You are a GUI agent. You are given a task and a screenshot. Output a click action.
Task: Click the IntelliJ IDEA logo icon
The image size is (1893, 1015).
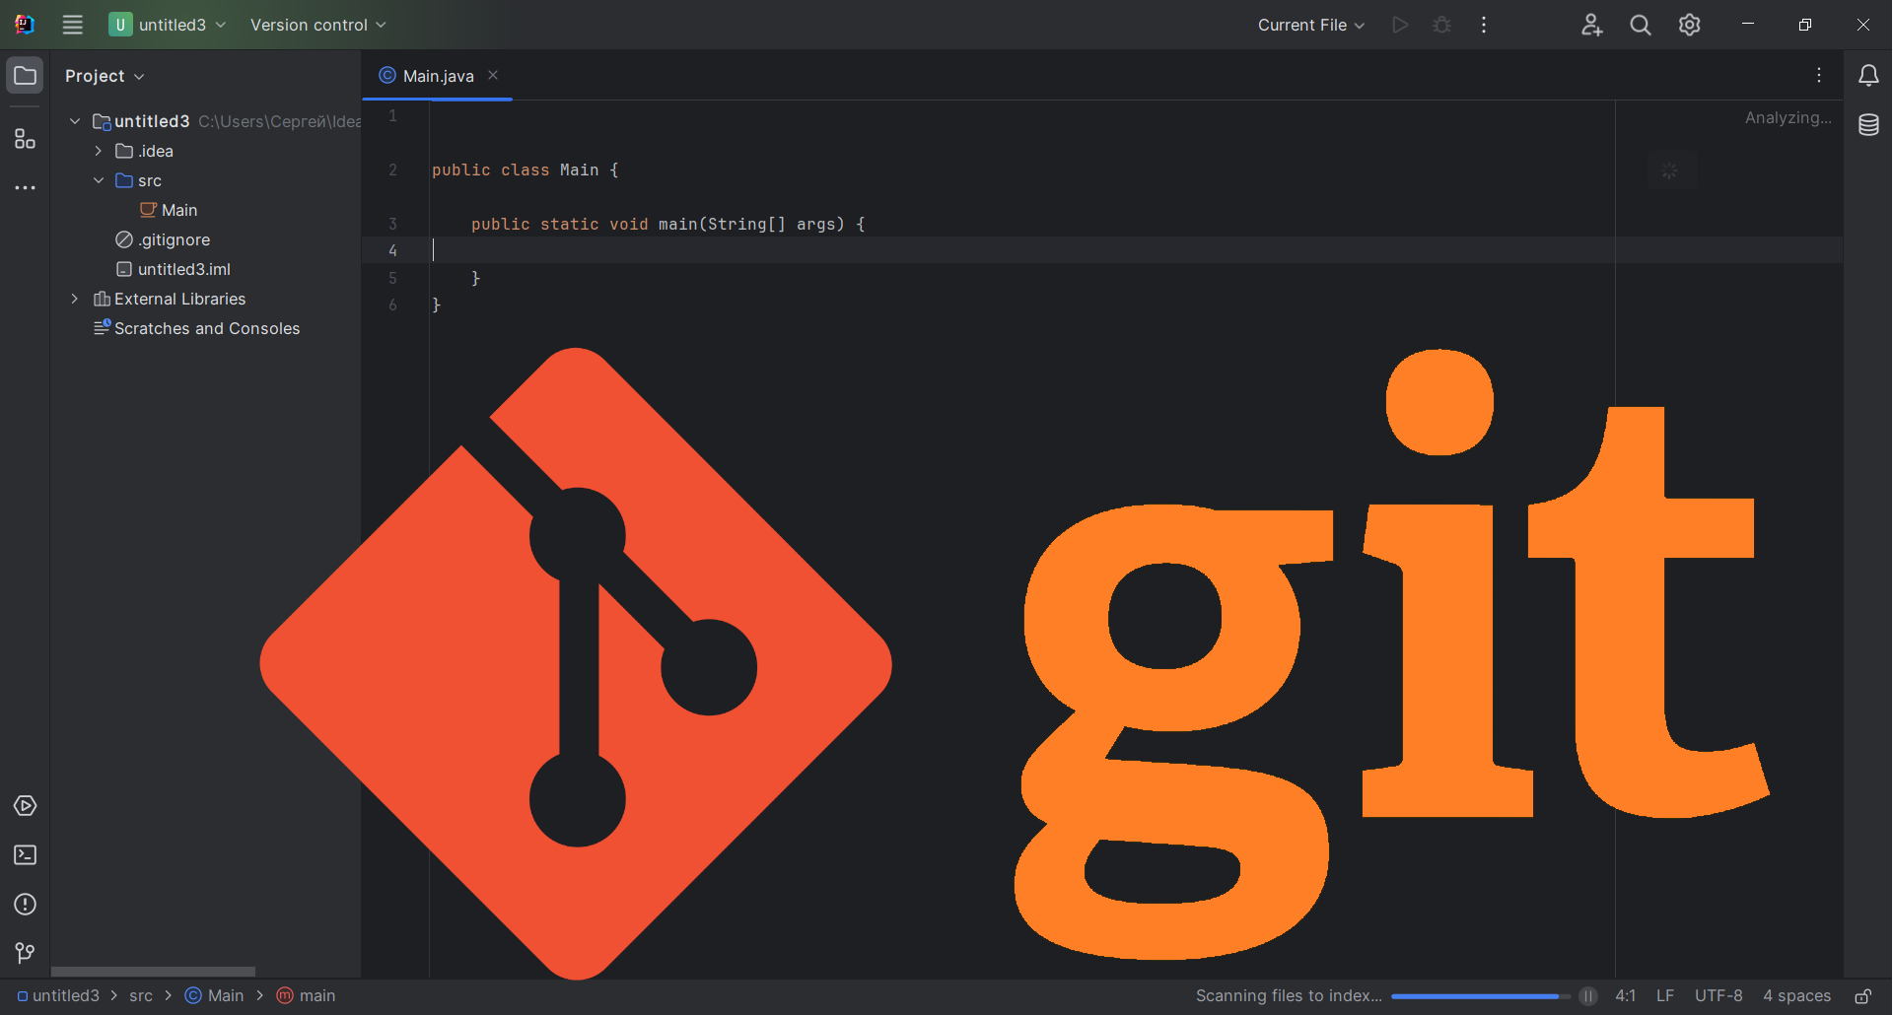pyautogui.click(x=25, y=25)
